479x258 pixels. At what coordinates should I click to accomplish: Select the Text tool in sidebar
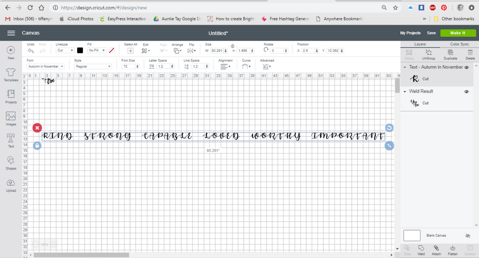[x=11, y=139]
